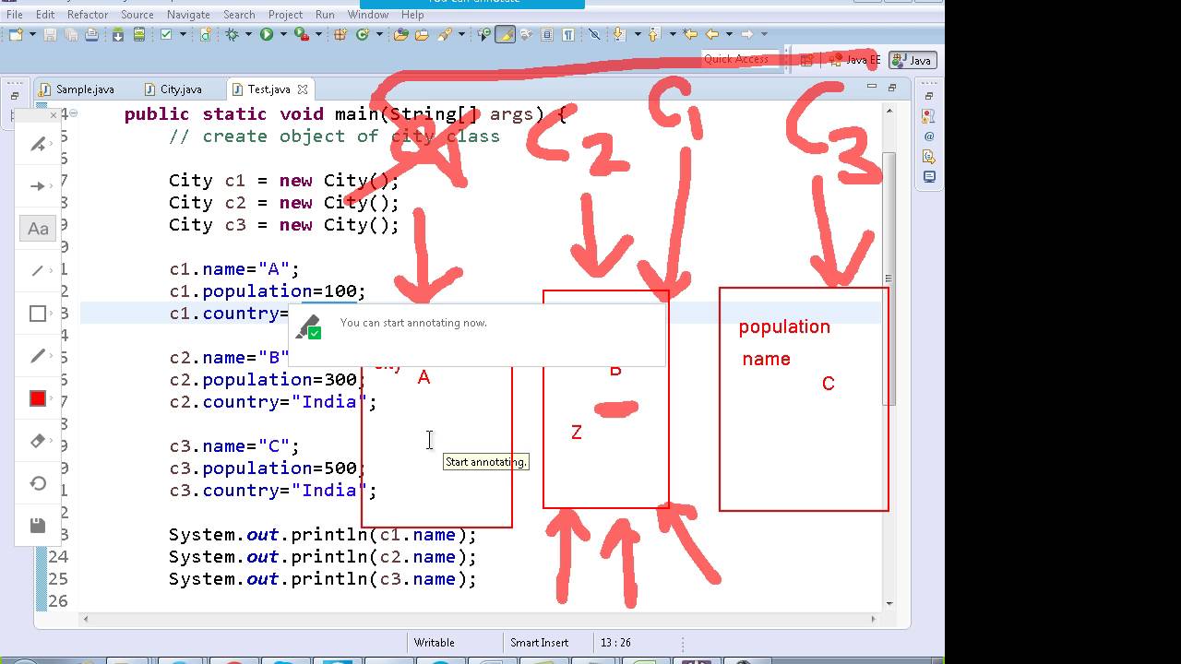Switch to the Java EE perspective
The width and height of the screenshot is (1181, 664).
point(853,60)
